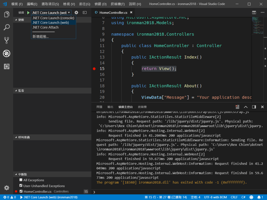Click the breakpoint line number badge 15
The width and height of the screenshot is (267, 200).
tap(86, 191)
